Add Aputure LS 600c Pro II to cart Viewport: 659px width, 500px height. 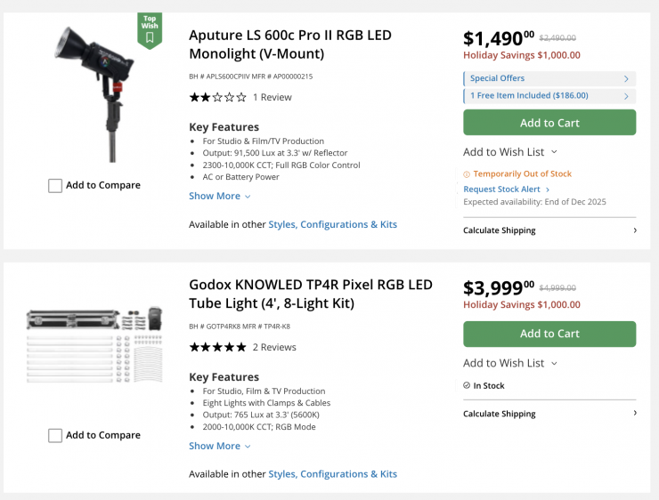coord(549,123)
